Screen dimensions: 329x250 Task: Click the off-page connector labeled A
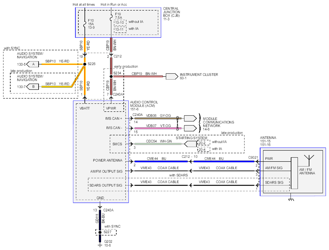(33, 64)
